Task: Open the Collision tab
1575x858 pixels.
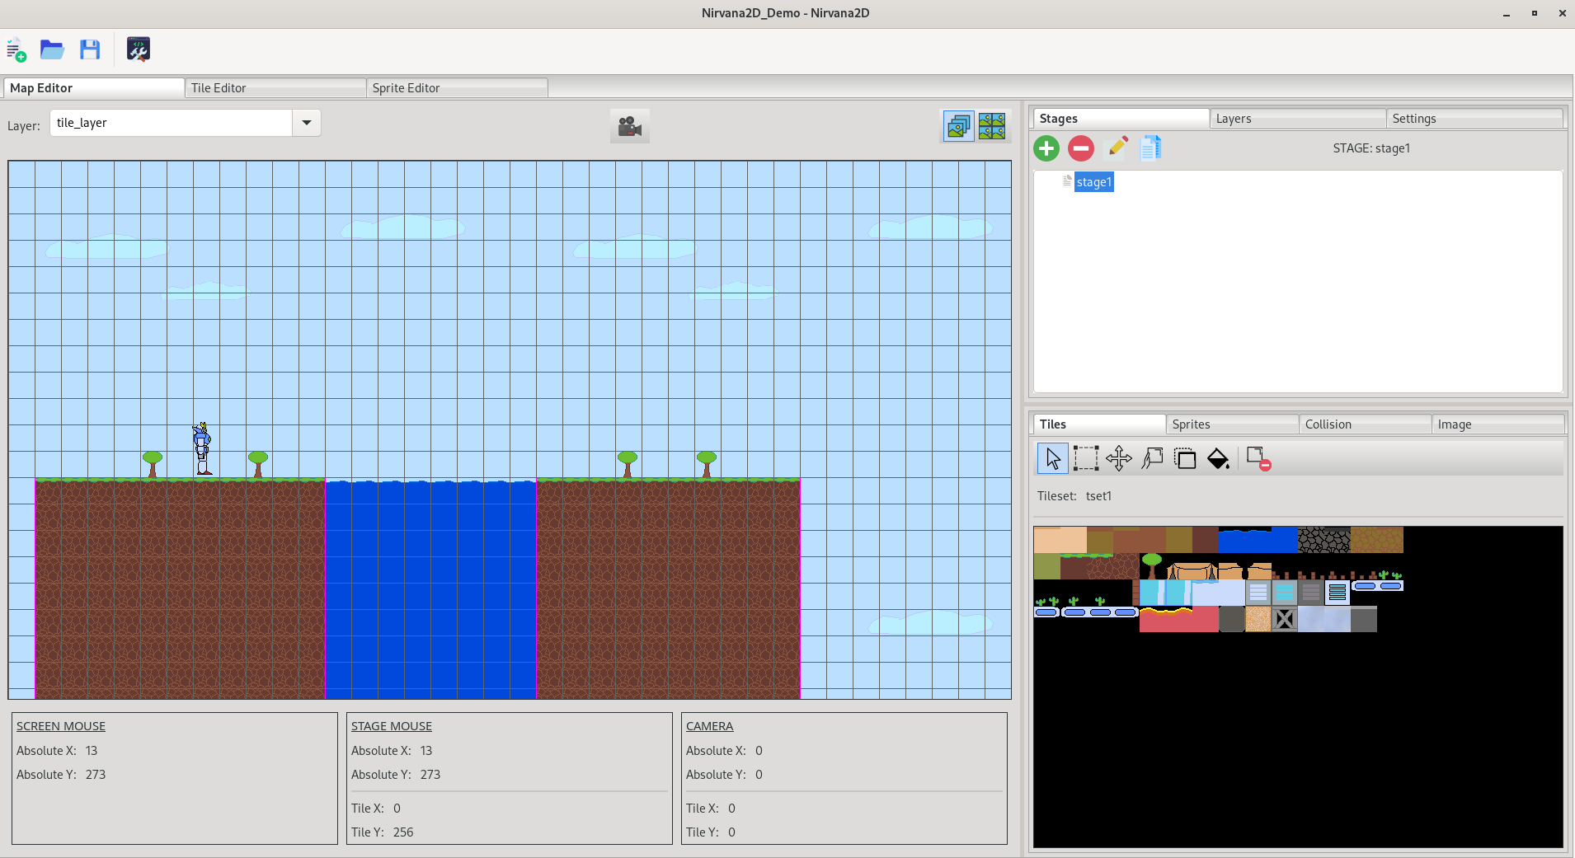Action: tap(1365, 424)
